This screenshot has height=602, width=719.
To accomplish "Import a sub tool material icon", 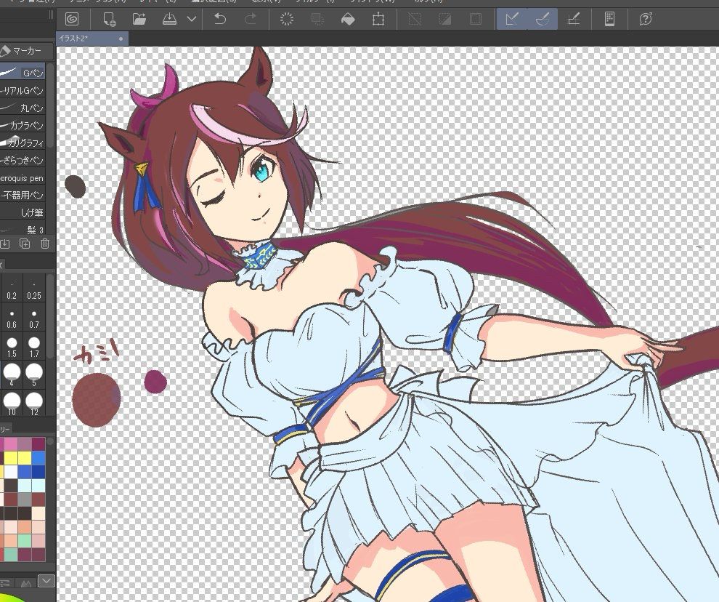I will (x=4, y=244).
